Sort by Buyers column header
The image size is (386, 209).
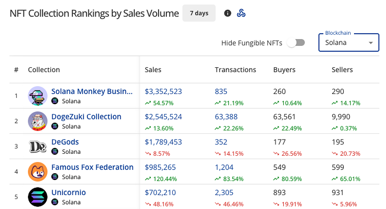(284, 70)
